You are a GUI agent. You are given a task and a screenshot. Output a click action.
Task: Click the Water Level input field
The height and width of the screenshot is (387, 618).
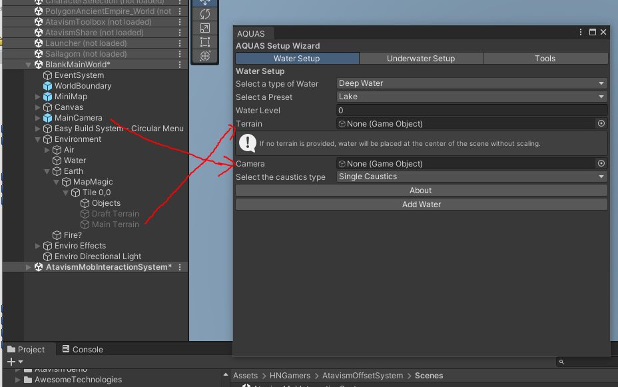click(471, 111)
